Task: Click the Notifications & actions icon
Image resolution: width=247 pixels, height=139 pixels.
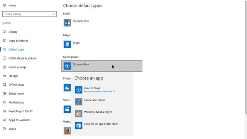Action: tap(4, 58)
